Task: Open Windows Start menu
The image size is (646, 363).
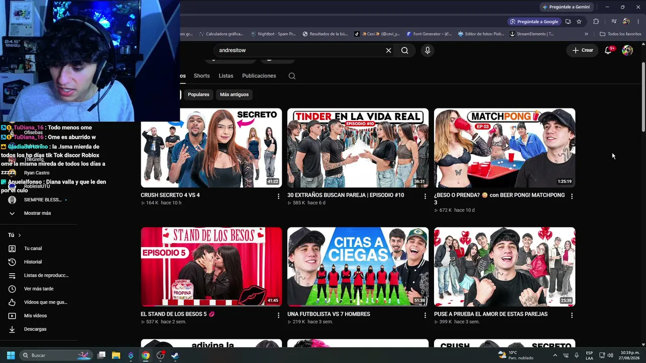Action: [x=11, y=355]
